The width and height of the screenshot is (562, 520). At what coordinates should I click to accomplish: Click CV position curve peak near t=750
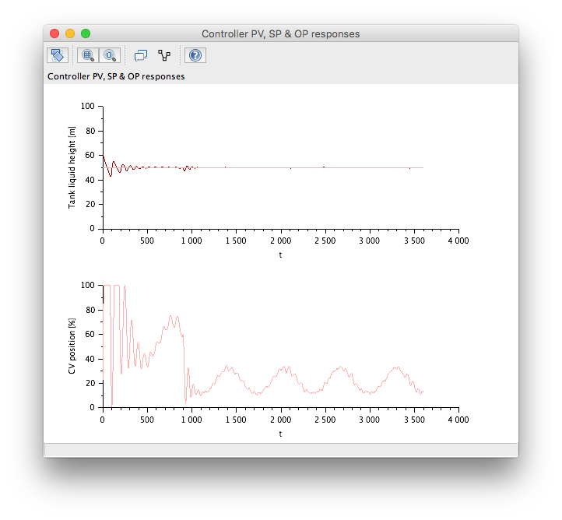click(170, 316)
